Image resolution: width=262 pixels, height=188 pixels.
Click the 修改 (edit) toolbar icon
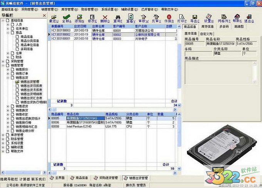tap(92, 18)
